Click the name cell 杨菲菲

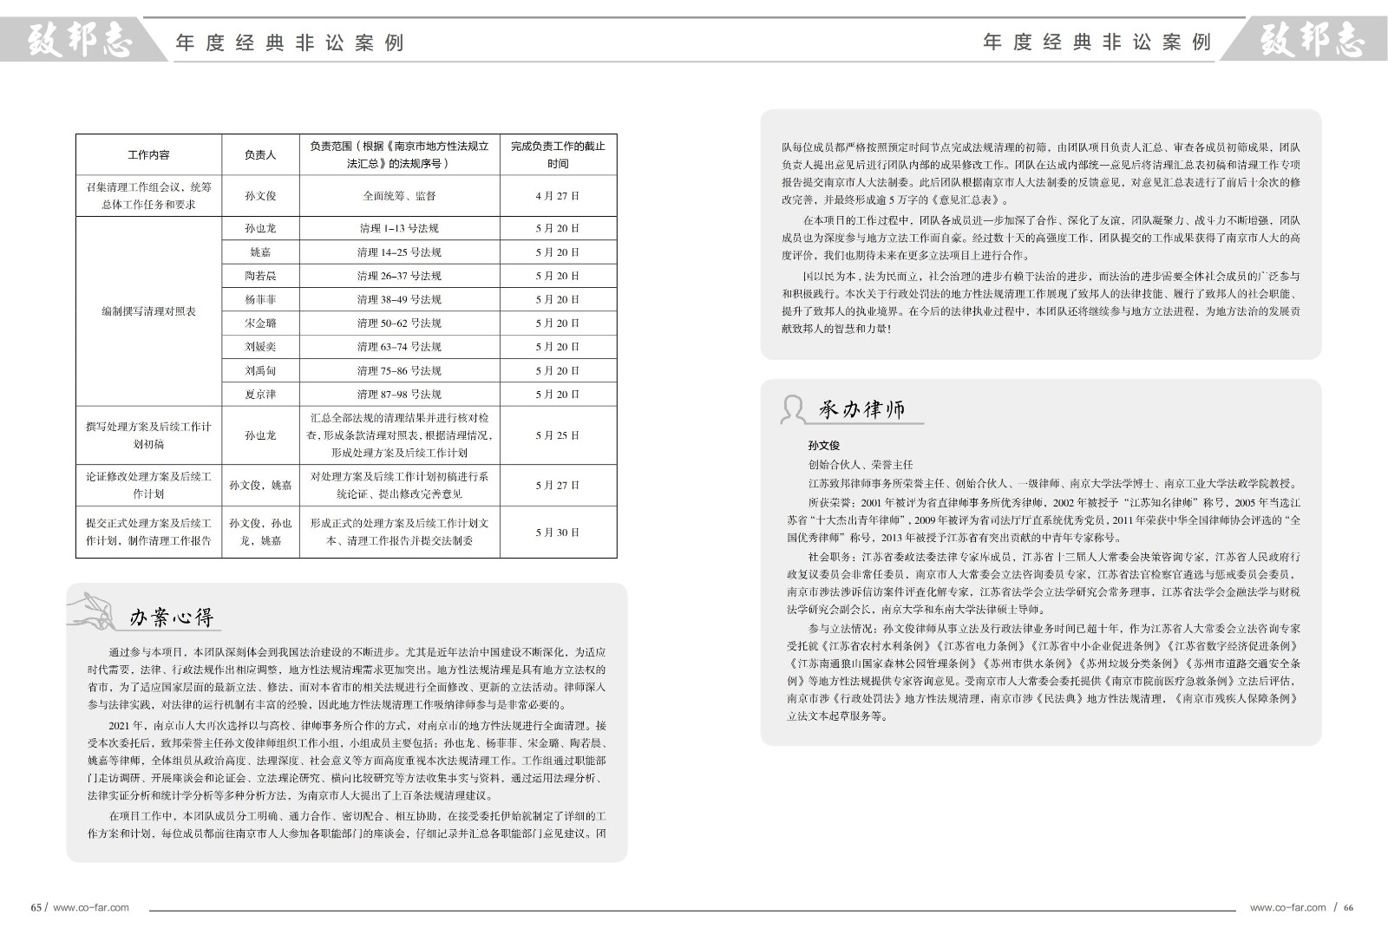pos(260,300)
